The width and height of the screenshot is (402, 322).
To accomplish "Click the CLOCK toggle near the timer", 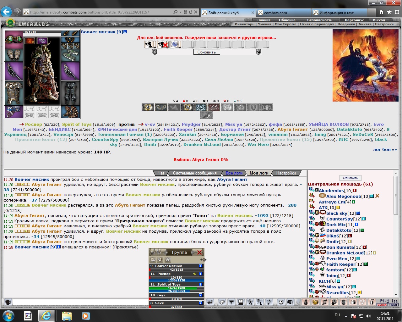I will [x=382, y=305].
